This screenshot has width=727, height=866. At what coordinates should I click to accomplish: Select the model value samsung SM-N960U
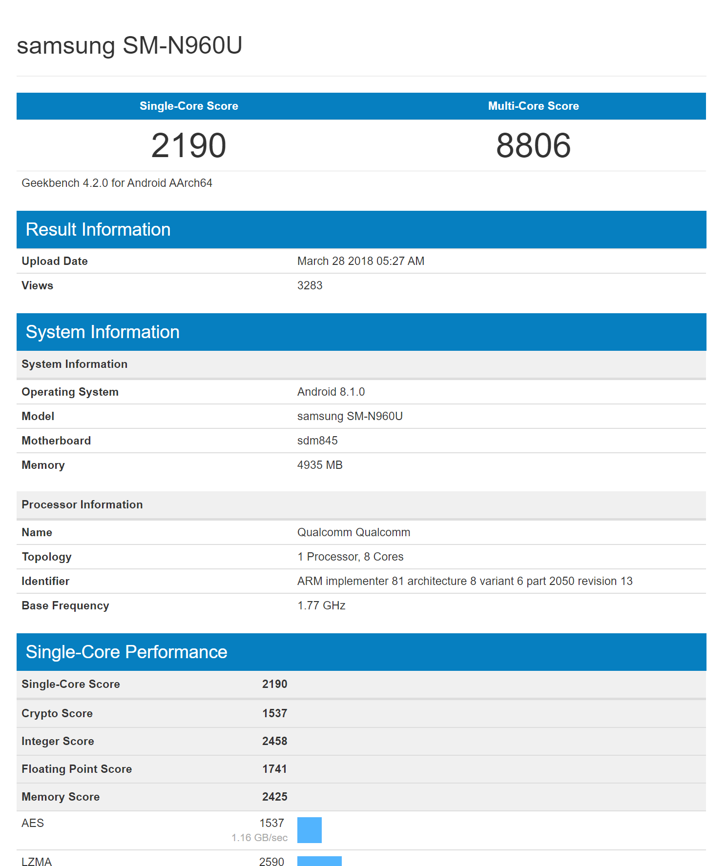(350, 416)
